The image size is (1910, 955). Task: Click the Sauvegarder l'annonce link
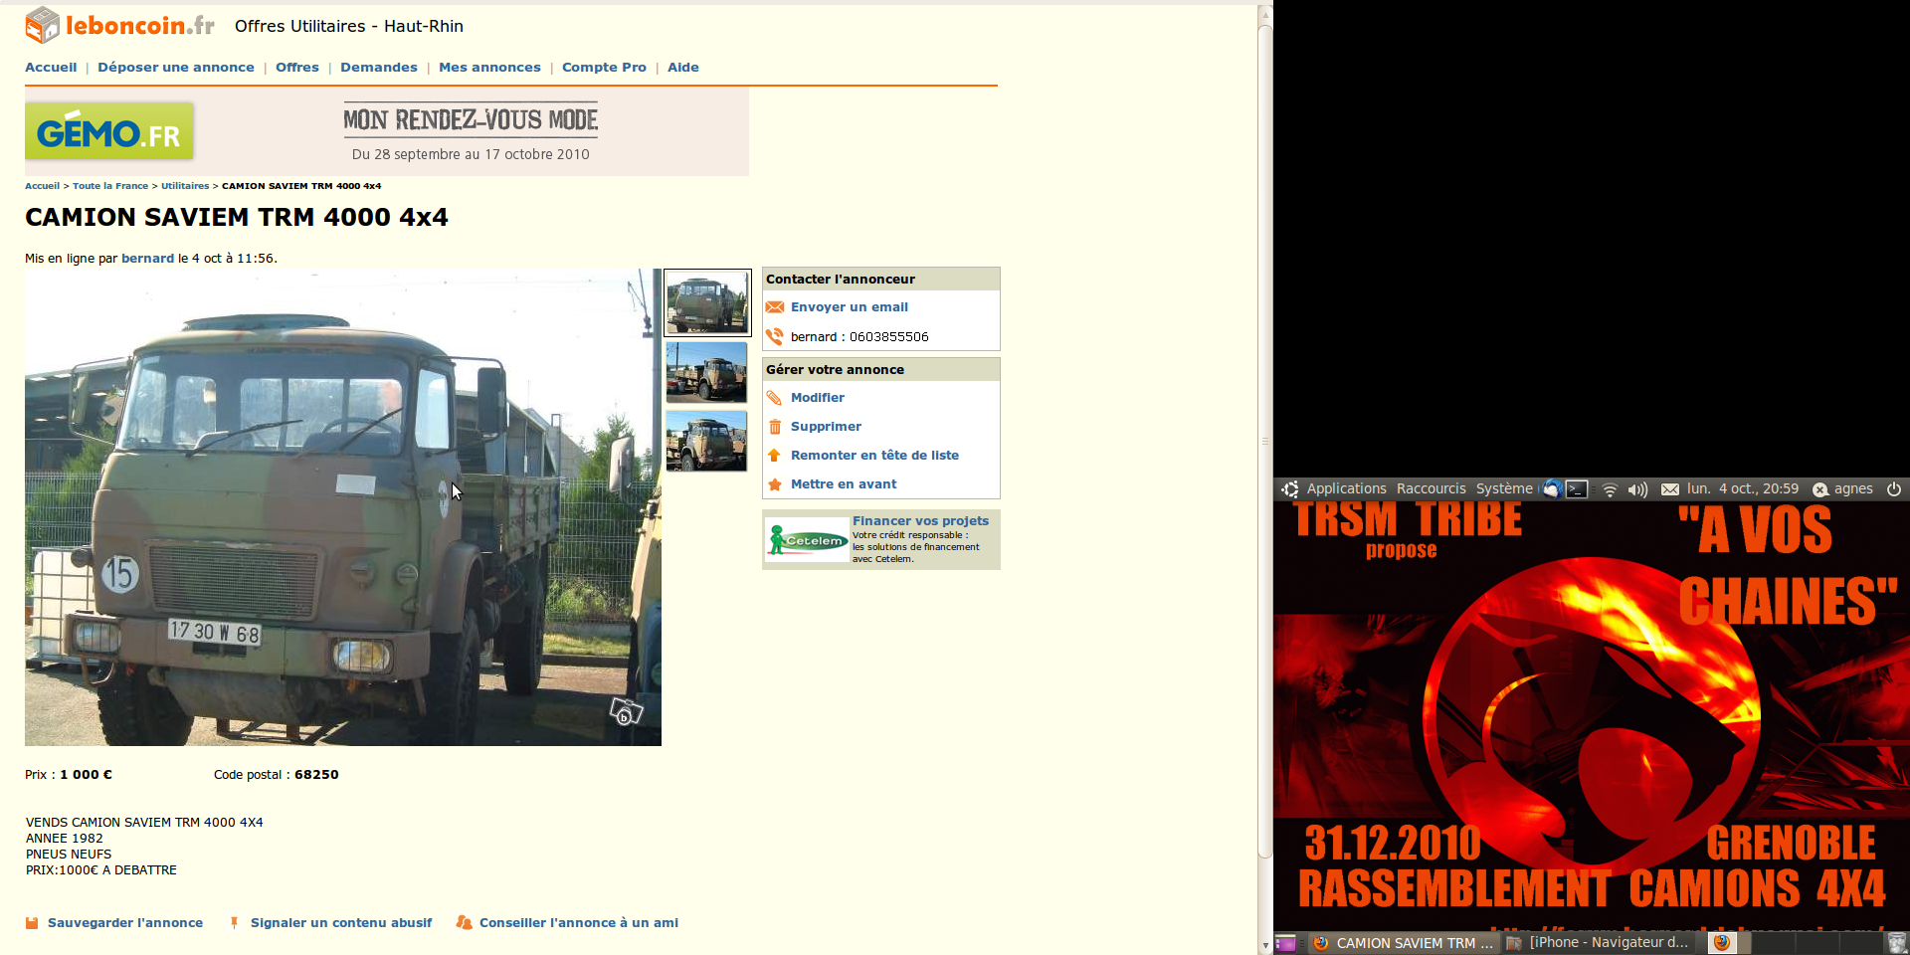tap(124, 923)
